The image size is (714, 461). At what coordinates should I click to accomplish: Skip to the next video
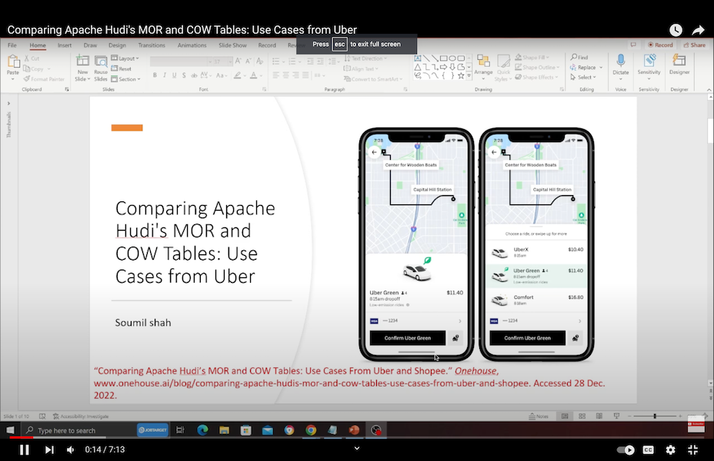click(49, 449)
